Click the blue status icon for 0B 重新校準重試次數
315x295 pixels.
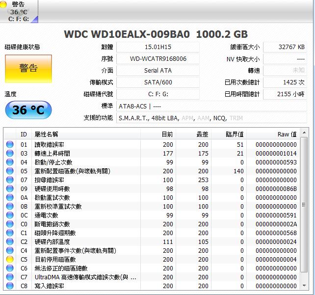coord(10,206)
